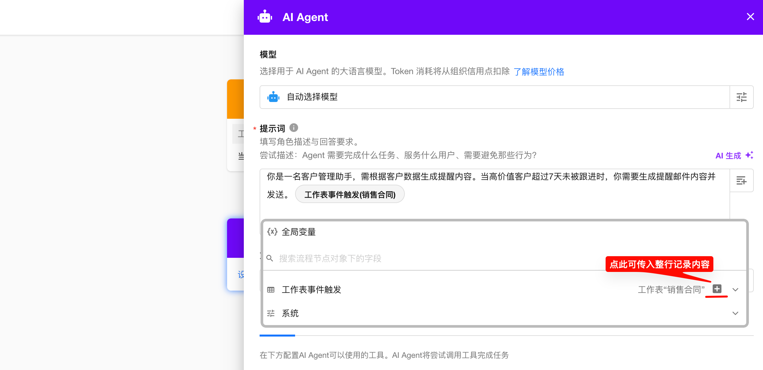Select the 全局变量 item
This screenshot has height=370, width=763.
pos(298,232)
